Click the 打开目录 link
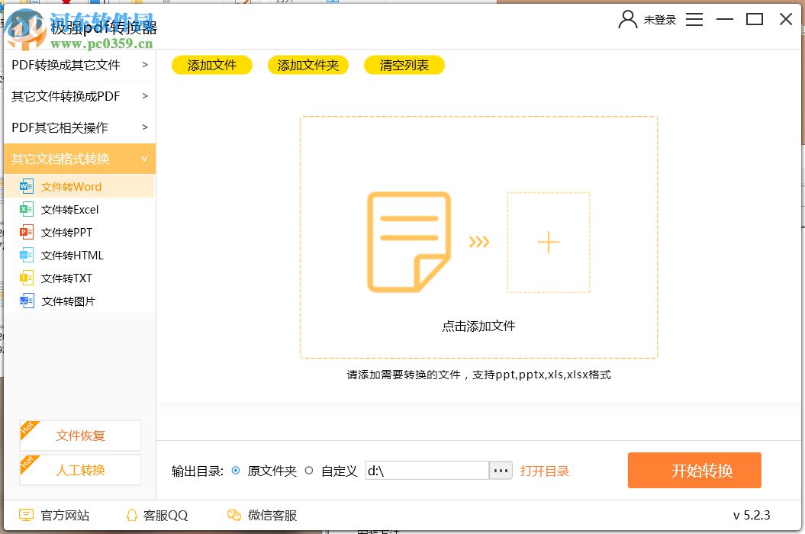This screenshot has height=534, width=805. (x=545, y=471)
